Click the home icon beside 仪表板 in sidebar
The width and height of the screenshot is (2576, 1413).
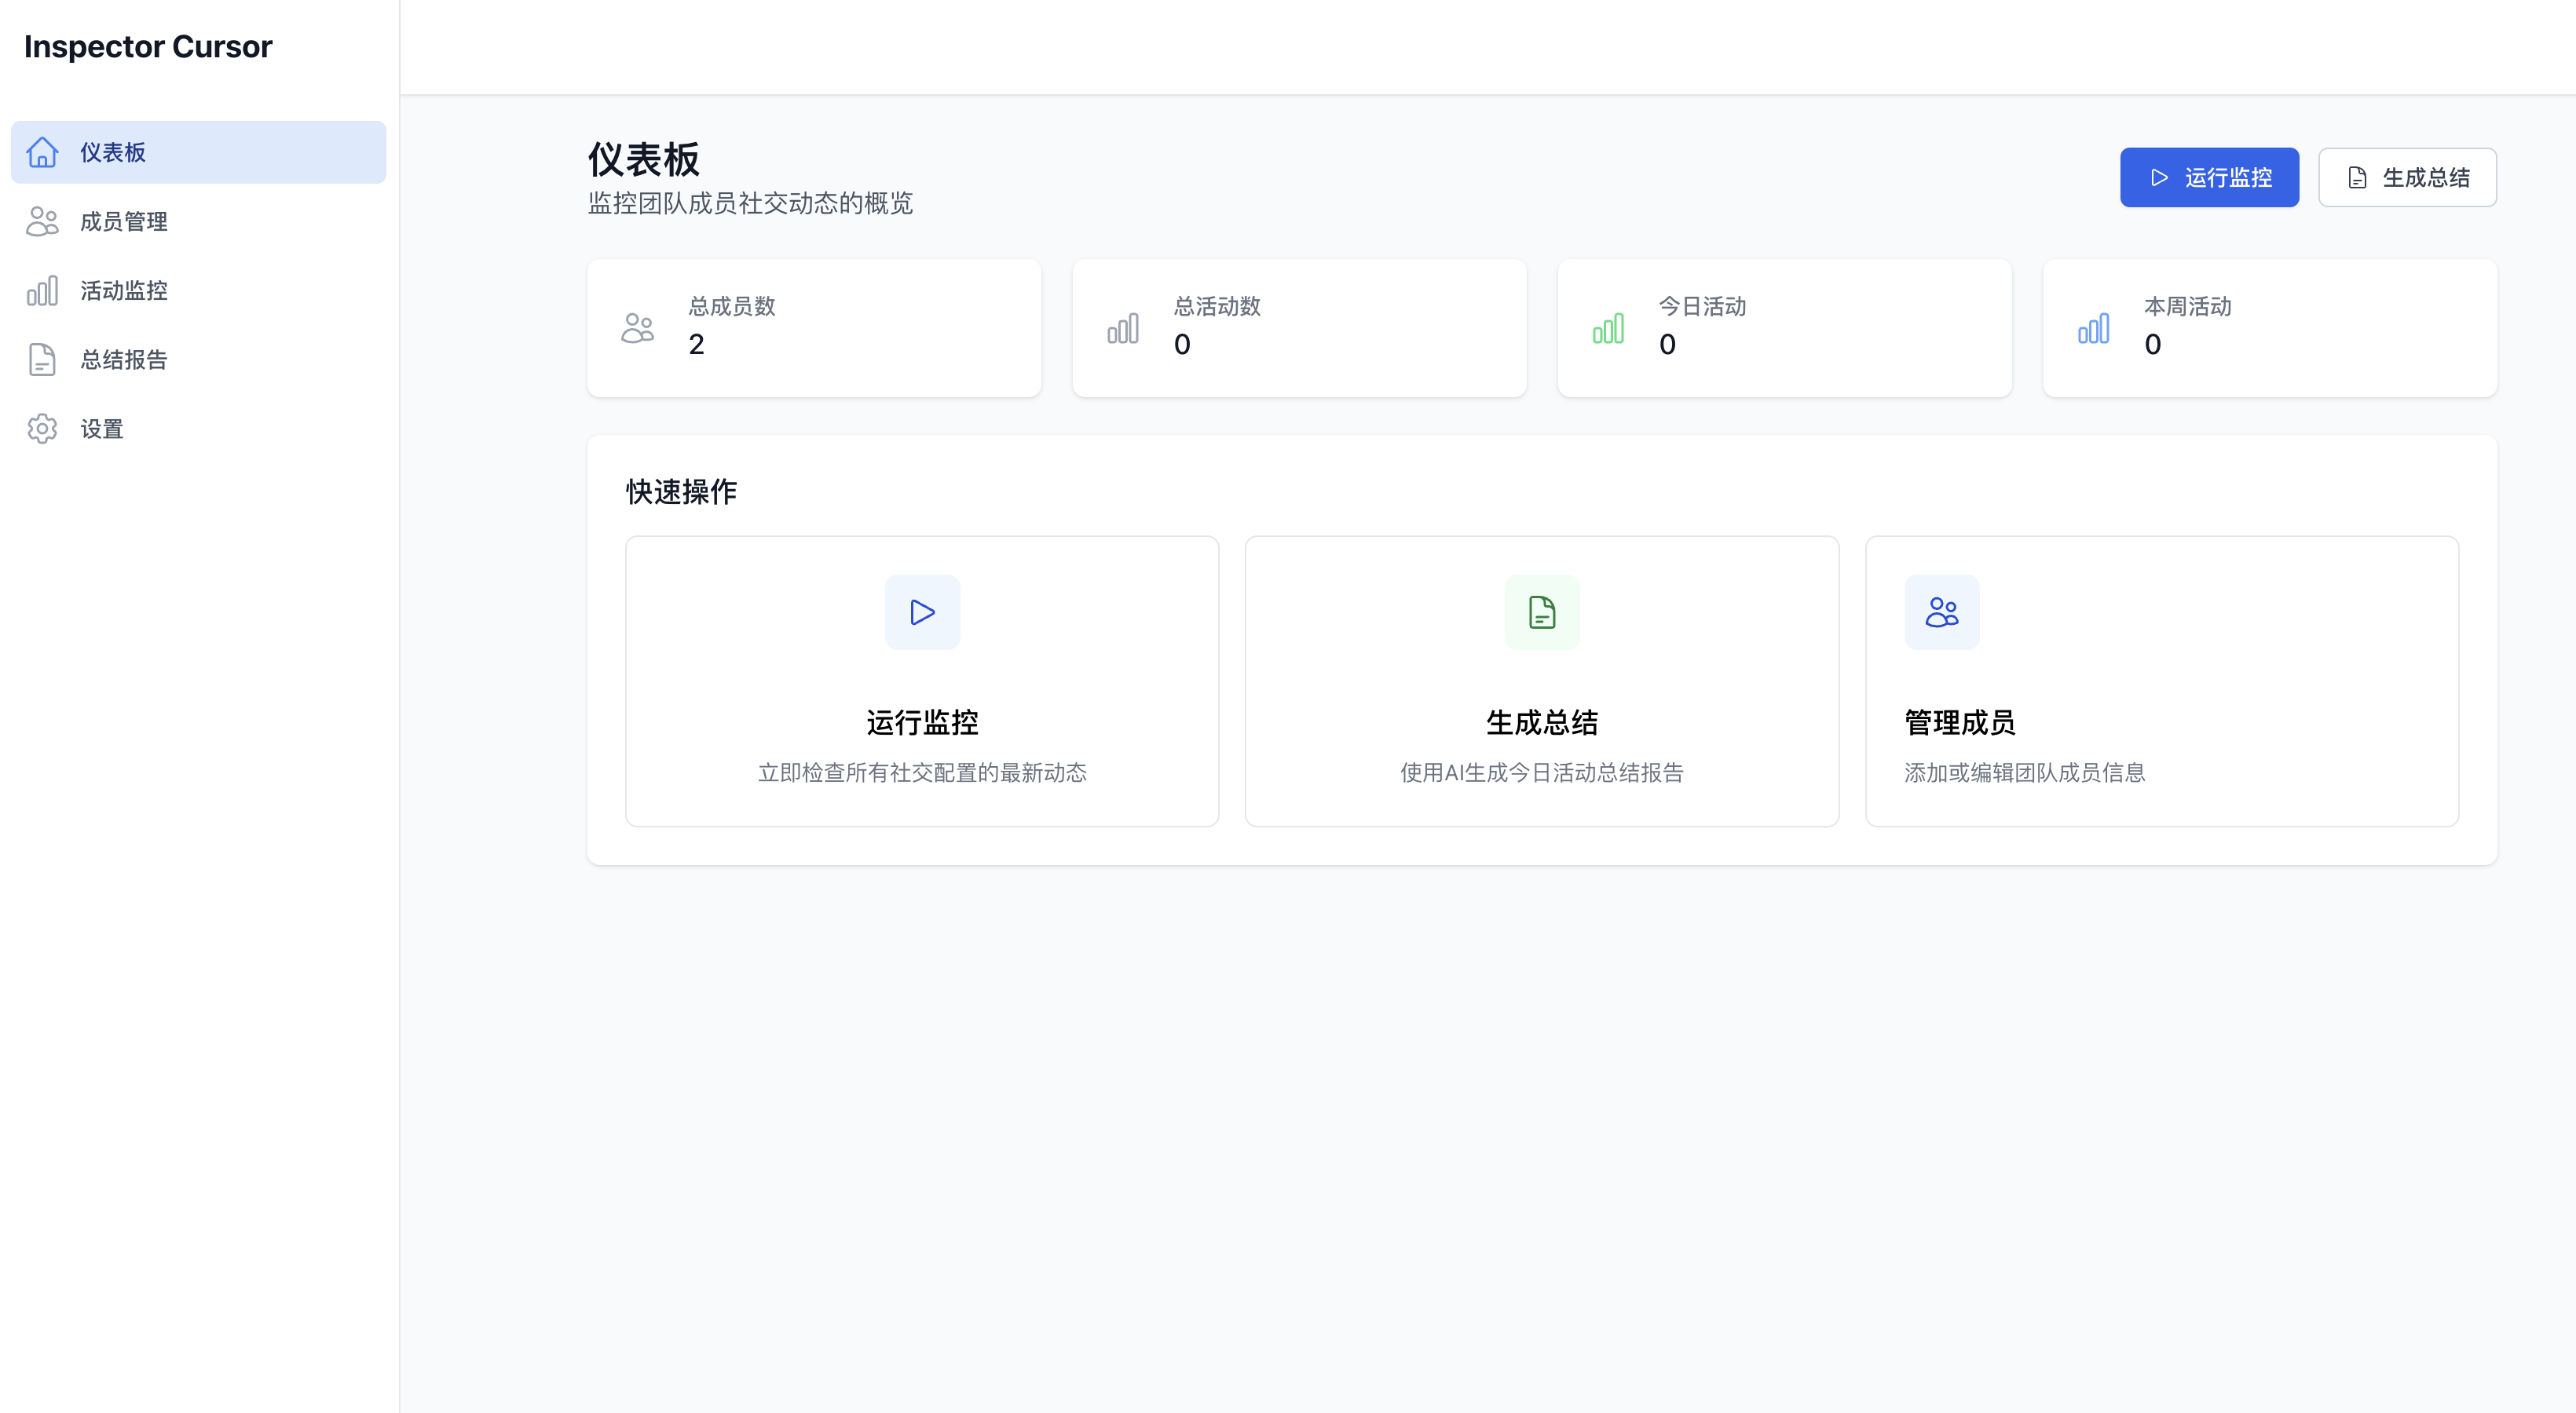point(43,152)
